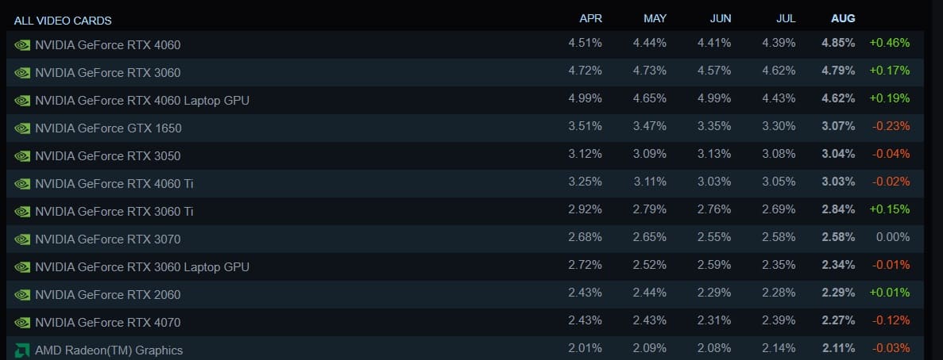Open NVIDIA GeForce RTX 4070 entry
The image size is (943, 360).
click(x=465, y=322)
